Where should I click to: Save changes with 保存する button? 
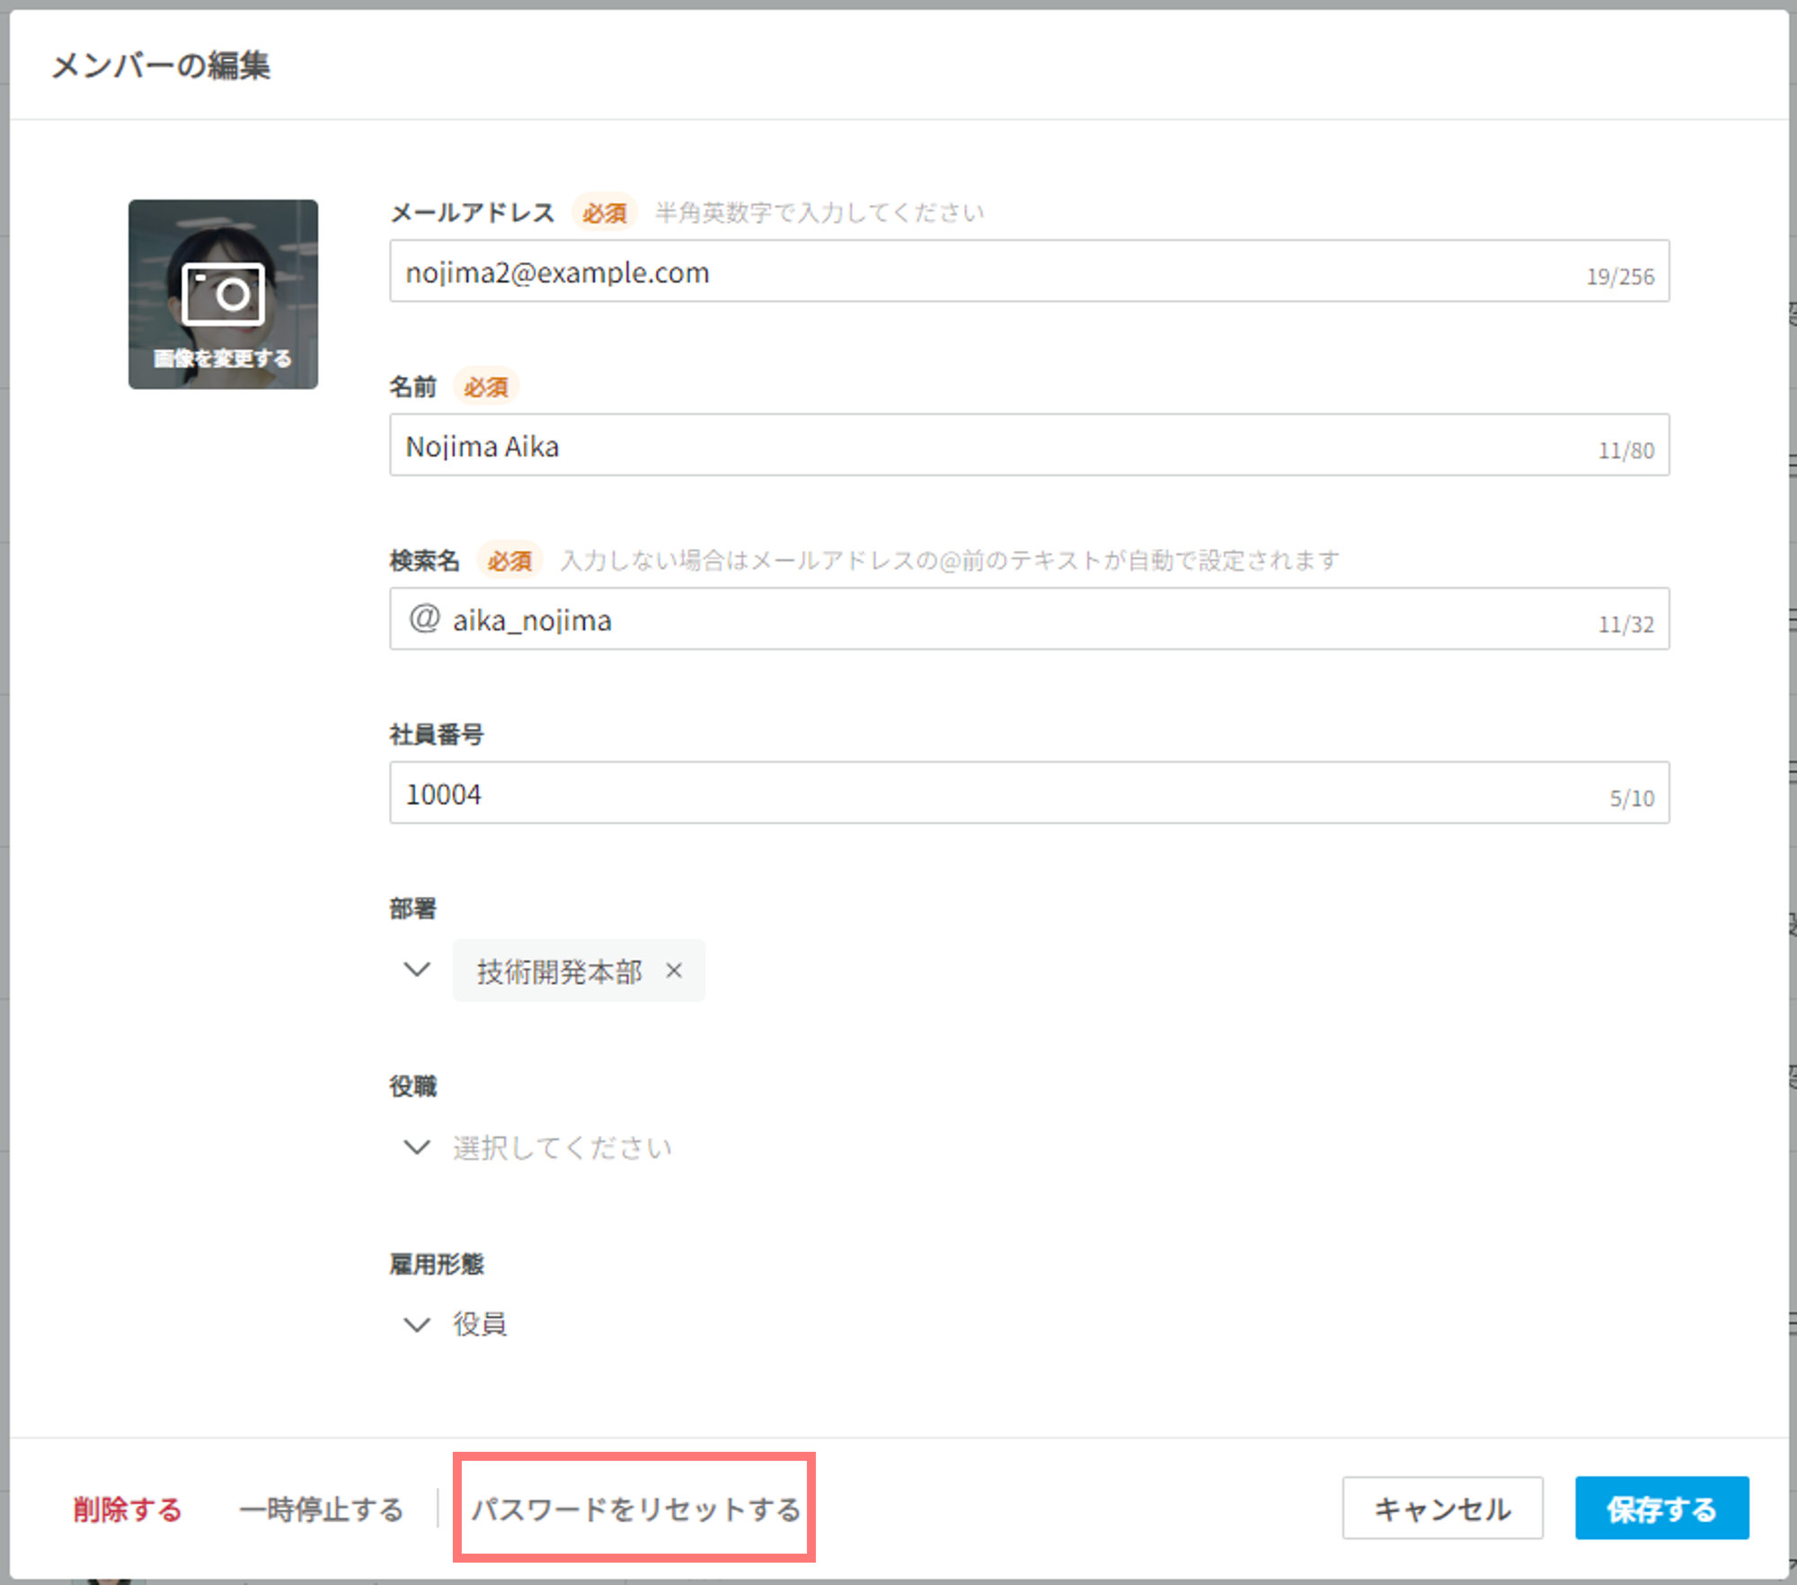[x=1662, y=1509]
